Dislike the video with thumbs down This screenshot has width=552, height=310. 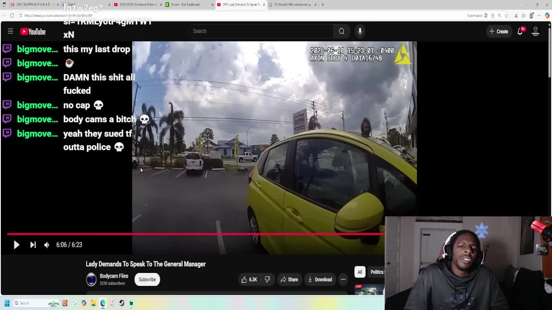coord(267,279)
